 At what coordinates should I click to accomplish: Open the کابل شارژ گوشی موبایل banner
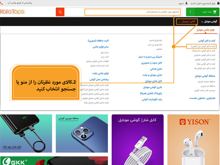[x=137, y=139]
